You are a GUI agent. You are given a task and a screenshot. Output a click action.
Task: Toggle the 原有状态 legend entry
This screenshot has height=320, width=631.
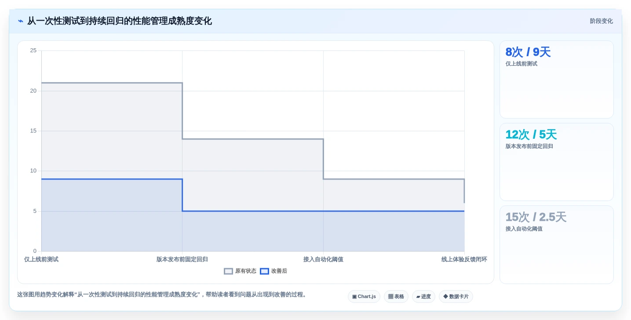pos(240,271)
